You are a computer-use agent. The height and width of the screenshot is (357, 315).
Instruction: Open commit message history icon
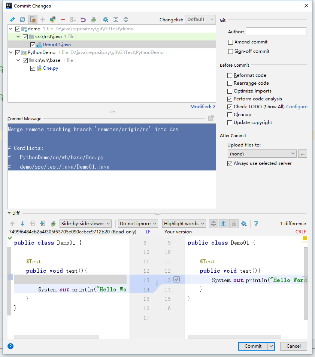pyautogui.click(x=211, y=118)
